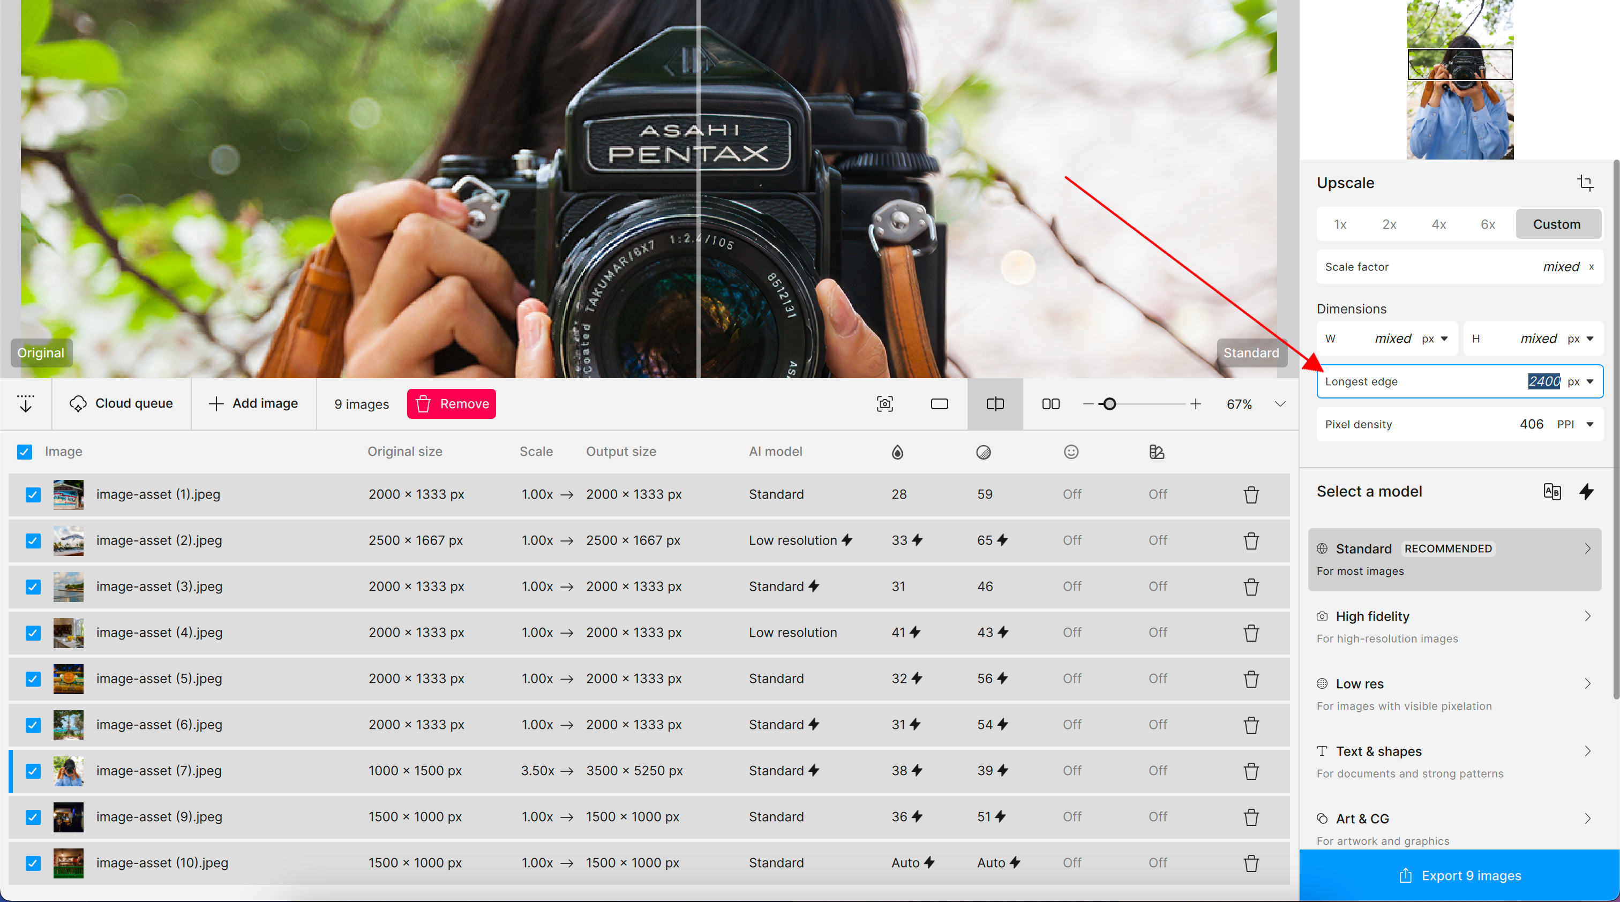This screenshot has height=902, width=1620.
Task: Click the crop icon beside Upscale
Action: tap(1585, 183)
